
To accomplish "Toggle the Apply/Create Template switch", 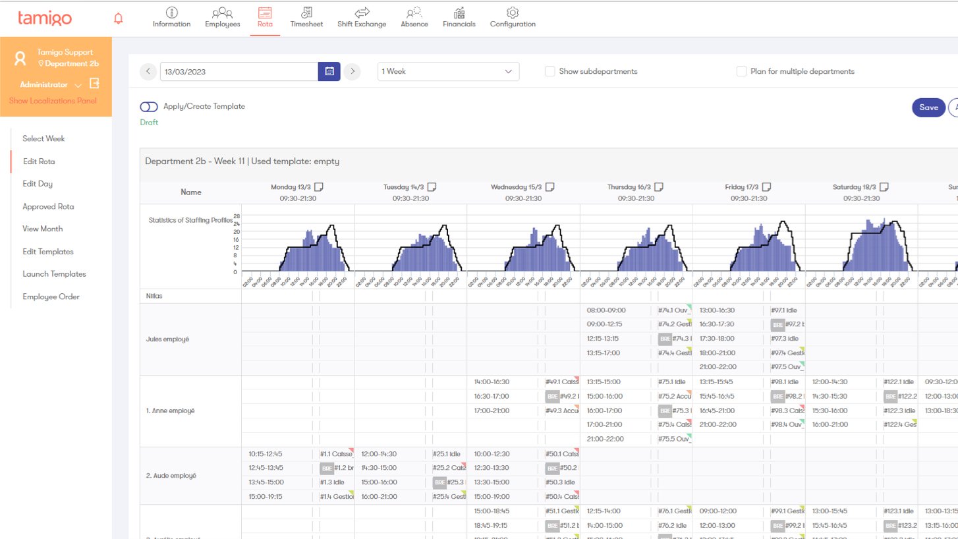I will coord(149,106).
